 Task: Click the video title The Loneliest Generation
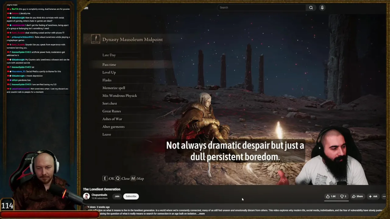point(102,189)
